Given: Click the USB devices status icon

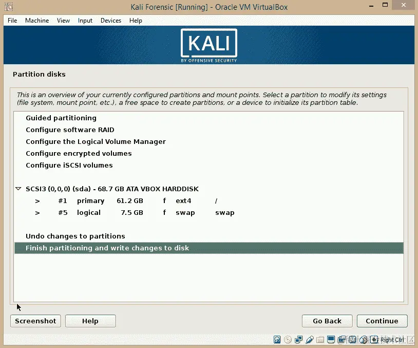Looking at the screenshot, I should pyautogui.click(x=310, y=339).
